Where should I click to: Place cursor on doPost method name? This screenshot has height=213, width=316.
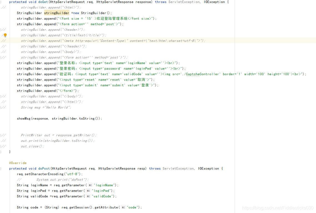[44, 169]
